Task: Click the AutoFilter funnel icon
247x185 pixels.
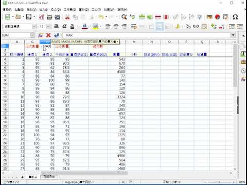Action: pos(200,17)
